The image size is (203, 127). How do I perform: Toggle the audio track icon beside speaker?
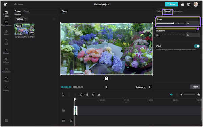63,121
